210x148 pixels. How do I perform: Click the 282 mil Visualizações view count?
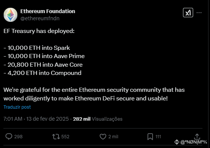(97, 119)
